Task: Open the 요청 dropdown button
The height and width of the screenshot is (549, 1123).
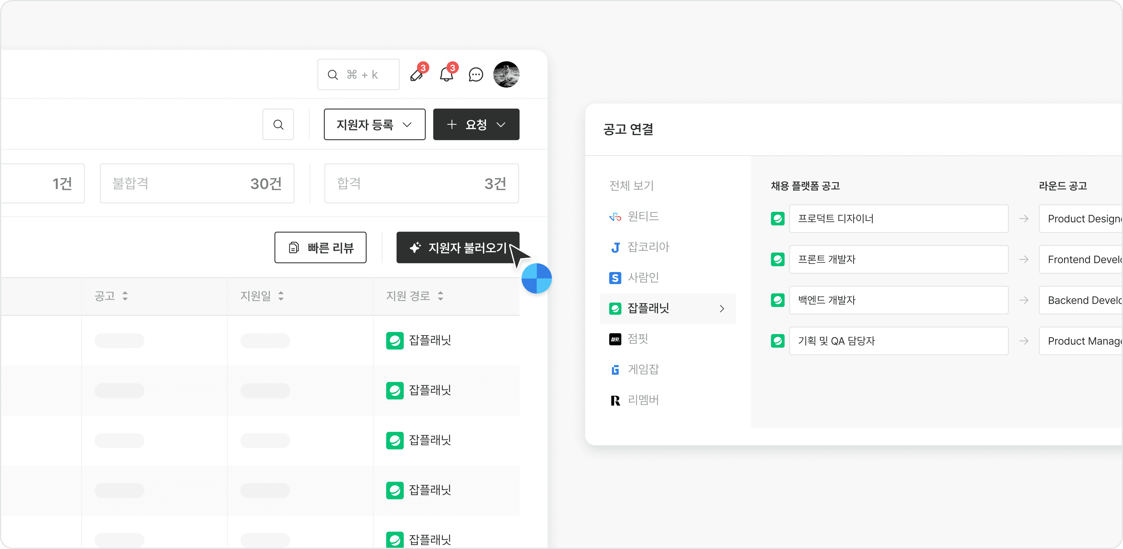Action: 476,125
